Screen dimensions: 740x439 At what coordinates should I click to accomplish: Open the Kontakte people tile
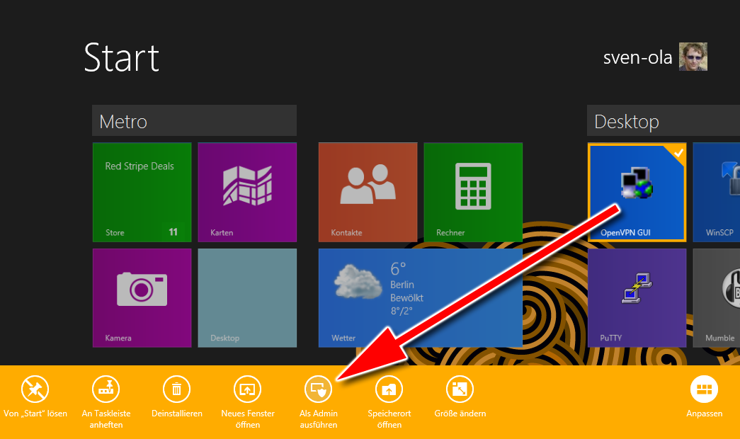368,192
